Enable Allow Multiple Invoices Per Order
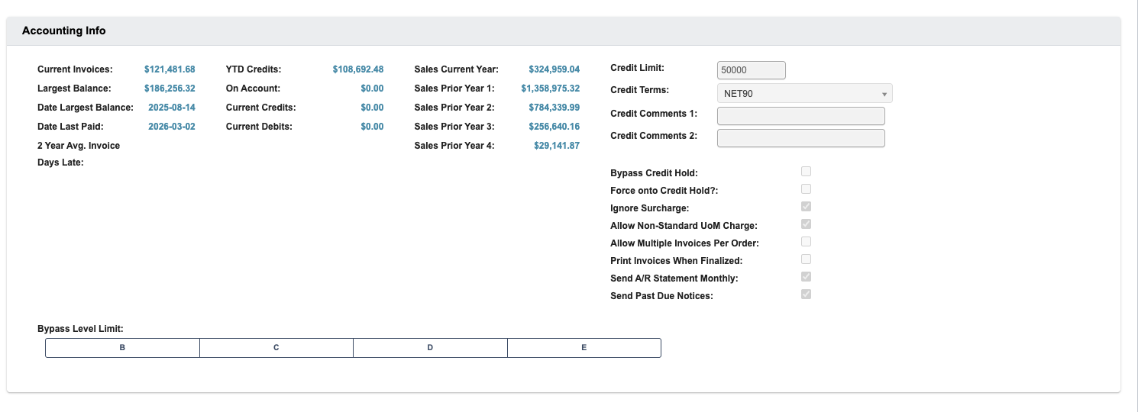 tap(806, 242)
